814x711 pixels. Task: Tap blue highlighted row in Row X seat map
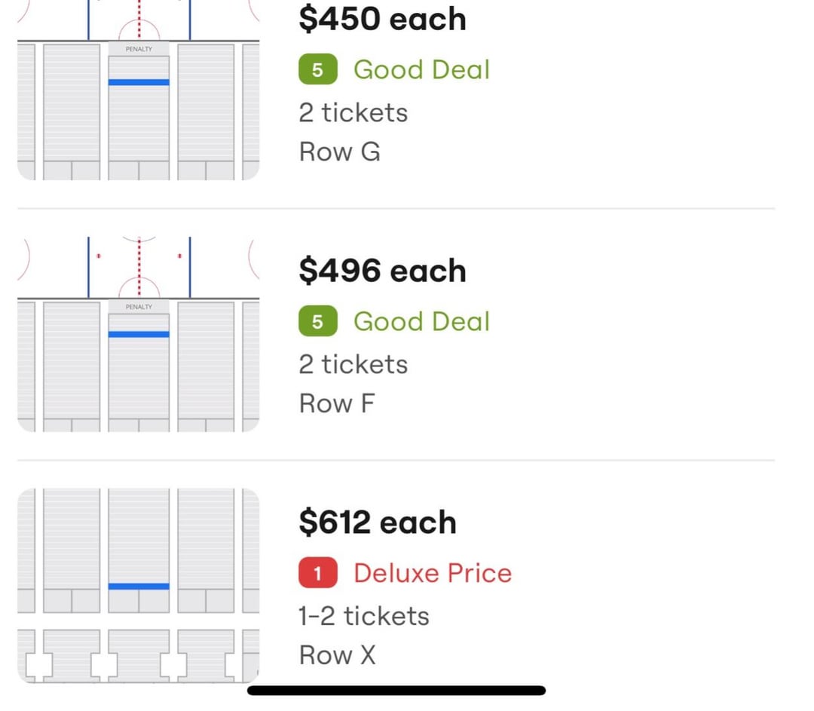click(x=139, y=587)
